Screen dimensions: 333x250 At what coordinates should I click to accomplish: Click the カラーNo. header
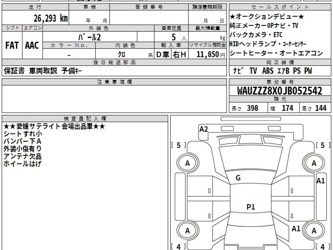click(69, 45)
